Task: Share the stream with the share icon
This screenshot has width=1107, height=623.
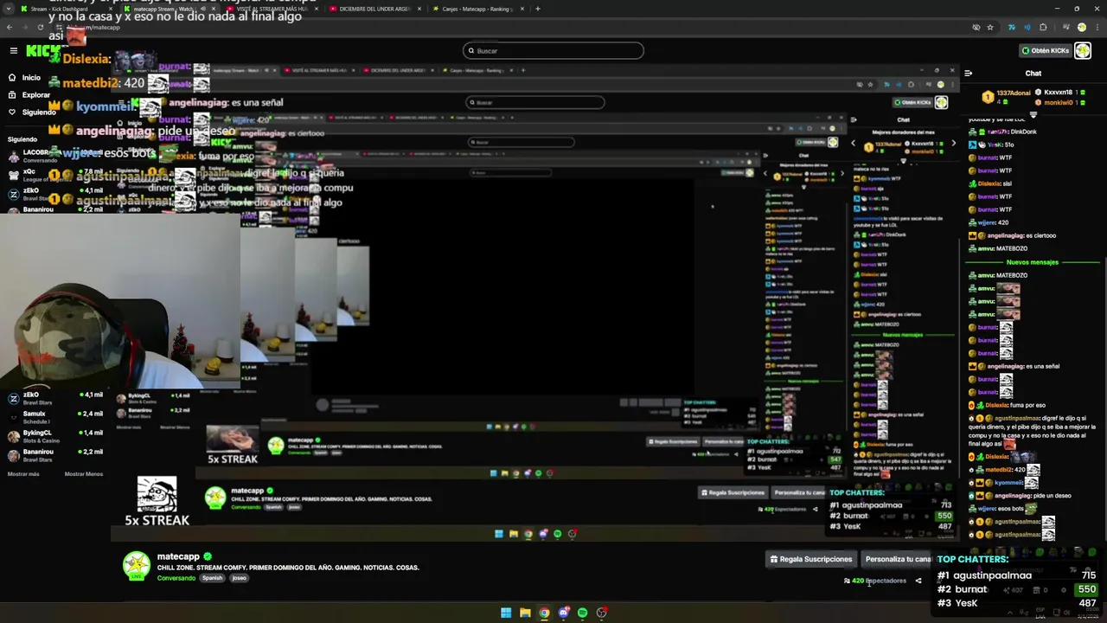Action: point(918,581)
